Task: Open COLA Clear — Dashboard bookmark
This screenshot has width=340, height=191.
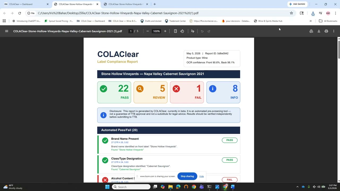Action: (91, 21)
